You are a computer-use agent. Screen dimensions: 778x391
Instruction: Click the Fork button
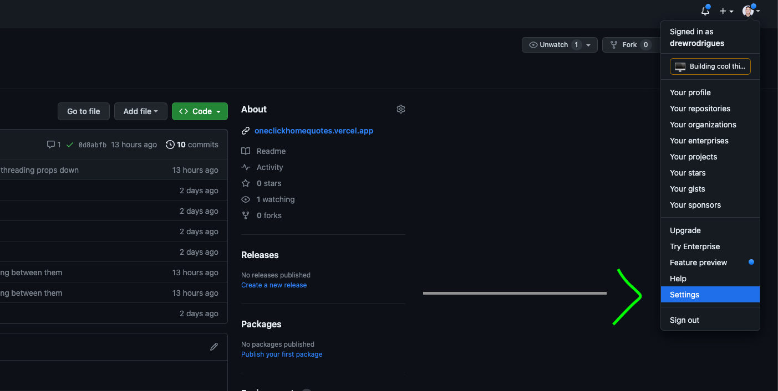[623, 45]
